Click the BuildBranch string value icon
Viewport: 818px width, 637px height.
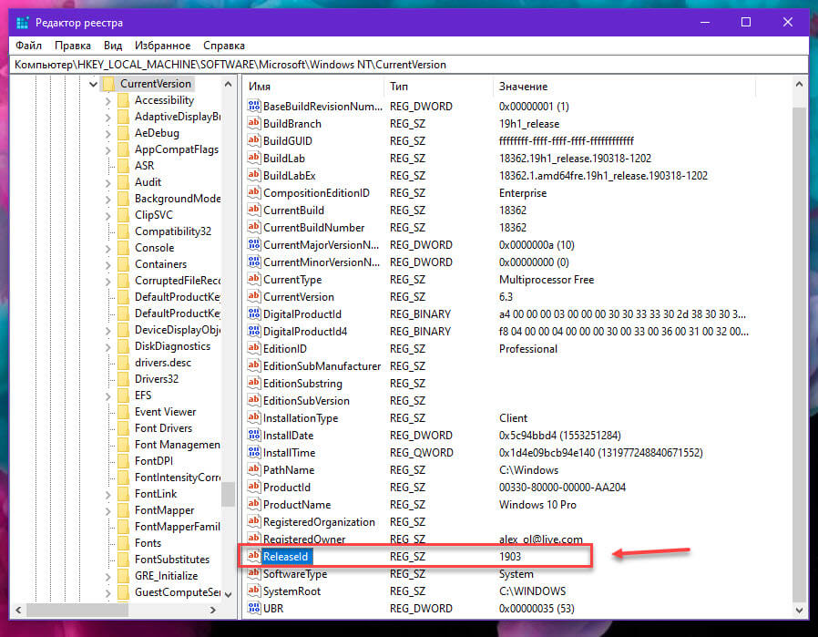point(253,123)
